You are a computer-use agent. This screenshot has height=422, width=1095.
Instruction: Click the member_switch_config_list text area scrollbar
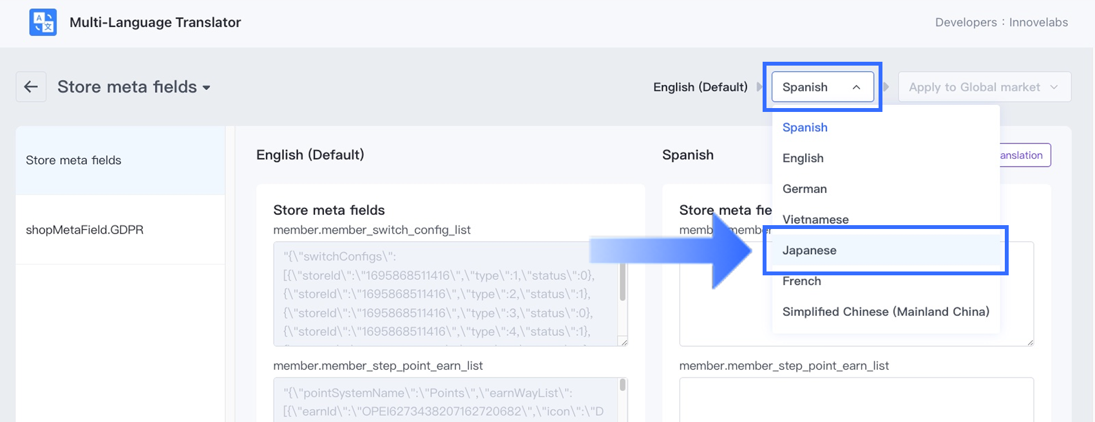coord(622,283)
